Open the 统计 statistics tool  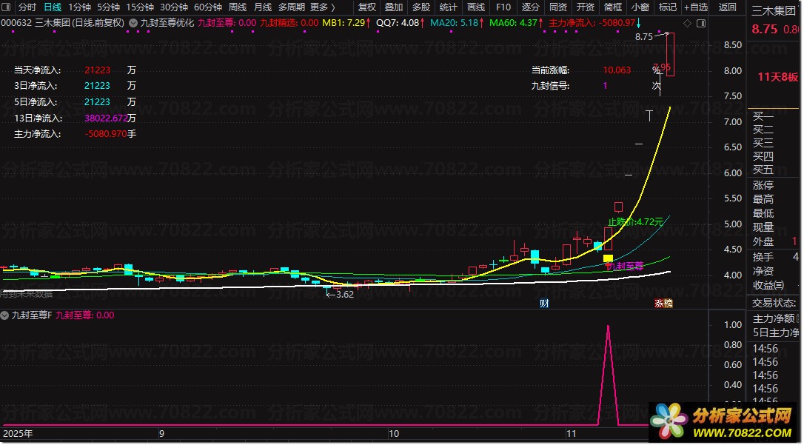coord(448,7)
